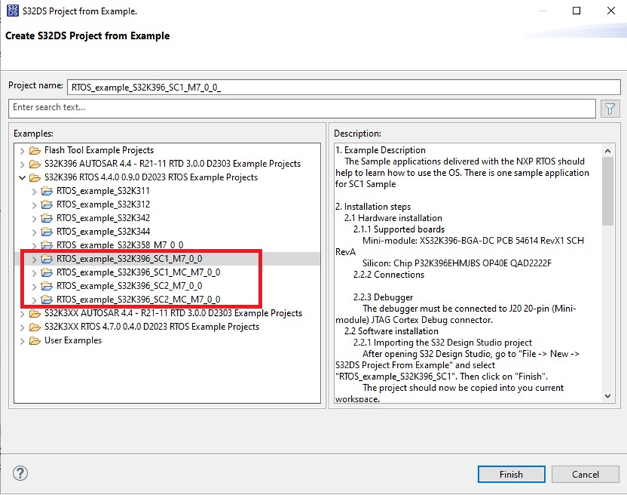Click the Cancel button
The width and height of the screenshot is (627, 495).
tap(585, 474)
